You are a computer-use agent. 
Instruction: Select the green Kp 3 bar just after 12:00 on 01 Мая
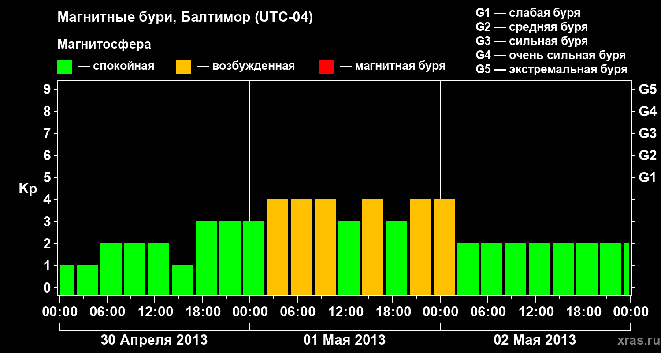point(349,258)
